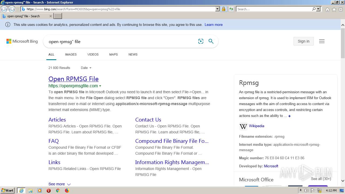Open the IE Home icon

click(327, 9)
